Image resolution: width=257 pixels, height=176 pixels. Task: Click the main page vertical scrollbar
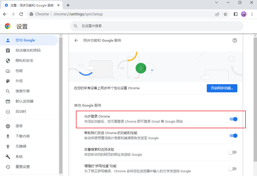coord(255,100)
